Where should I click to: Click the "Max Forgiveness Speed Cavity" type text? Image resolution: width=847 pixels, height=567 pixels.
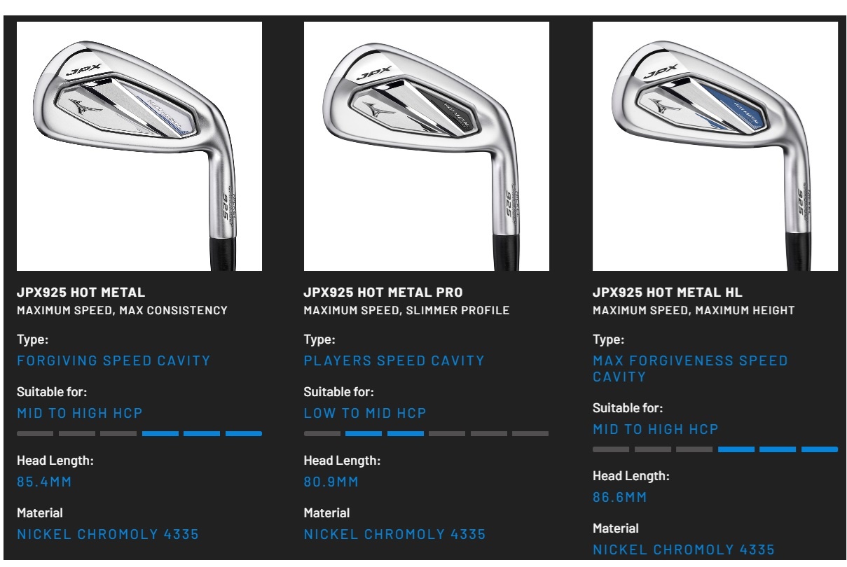[690, 369]
